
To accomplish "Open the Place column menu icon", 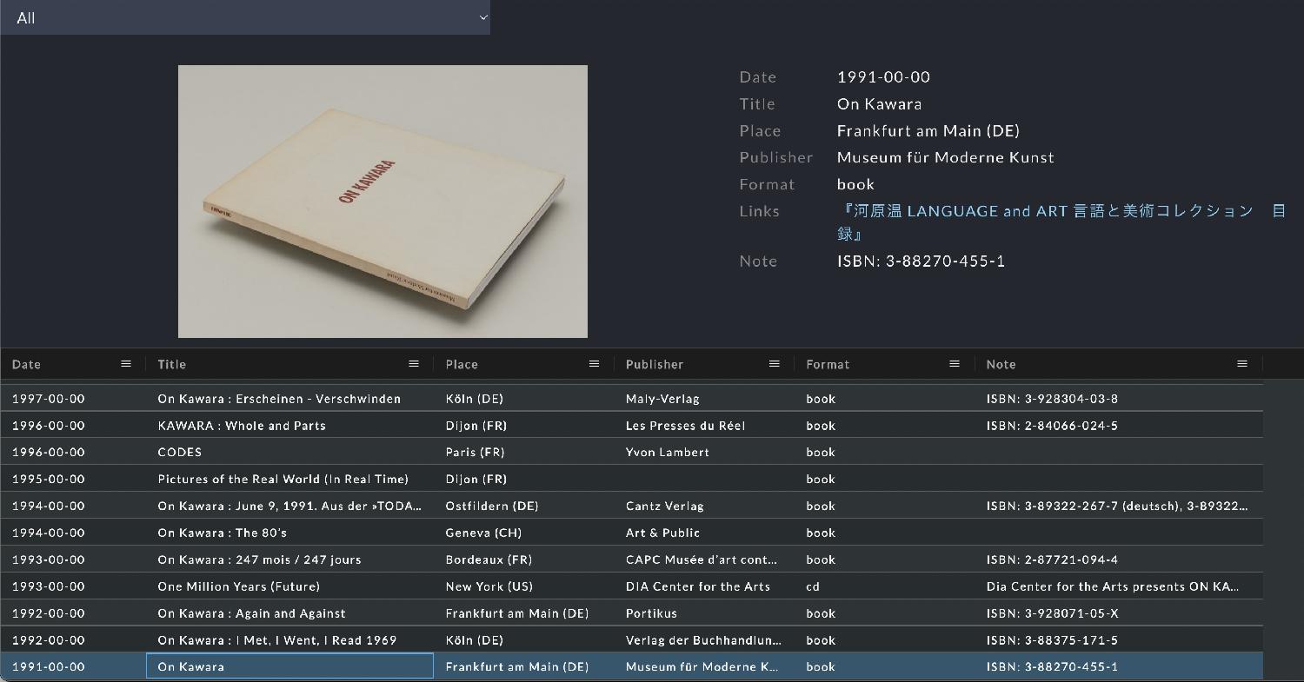I will (x=595, y=364).
